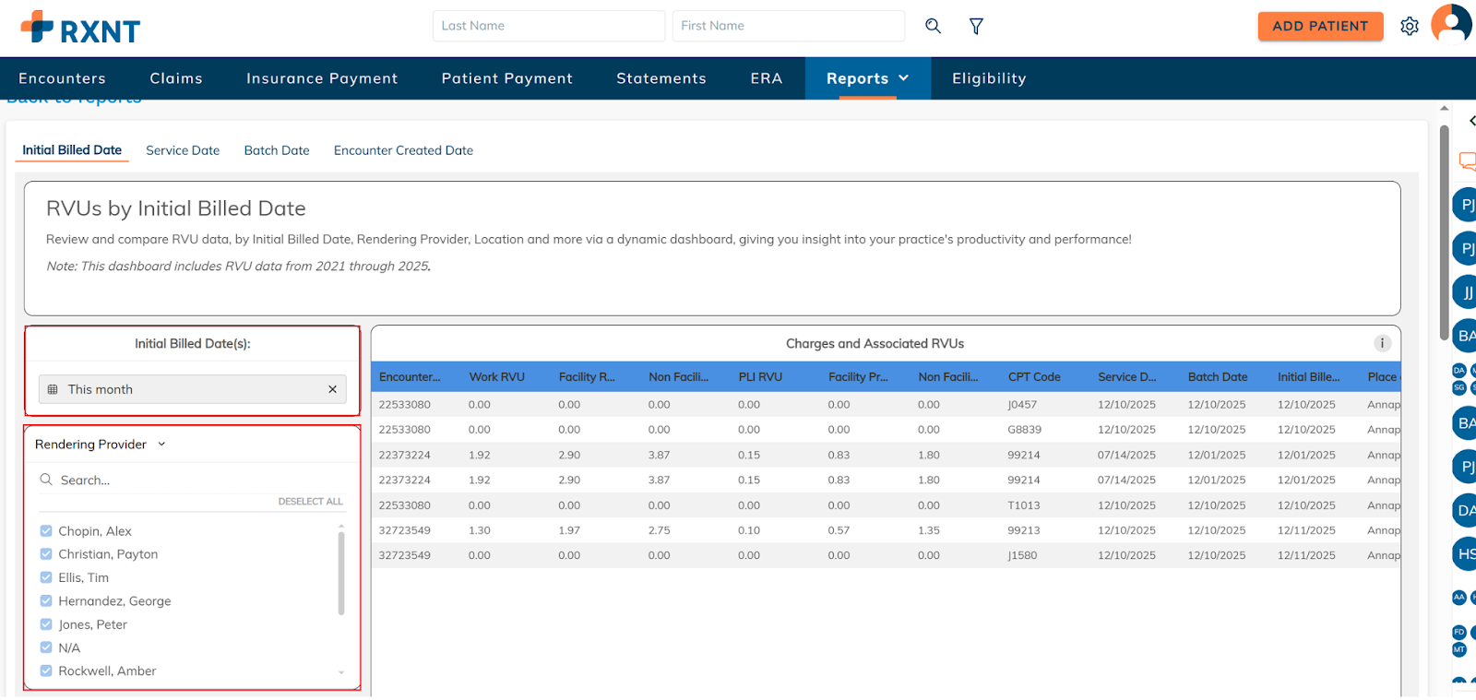This screenshot has height=700, width=1476.
Task: Collapse the right sidebar arrow
Action: tap(1471, 121)
